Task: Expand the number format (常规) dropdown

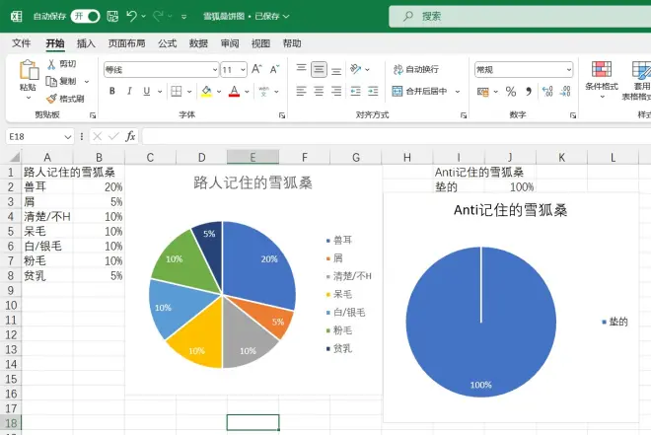Action: 567,70
